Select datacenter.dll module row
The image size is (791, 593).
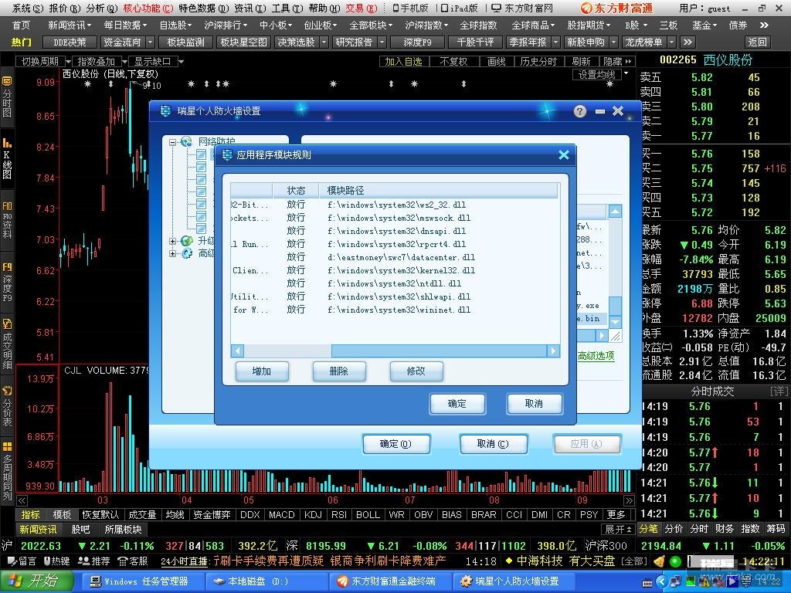point(395,257)
